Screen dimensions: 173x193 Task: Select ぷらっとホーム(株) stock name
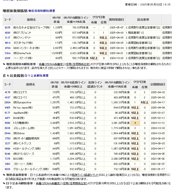click(24, 128)
